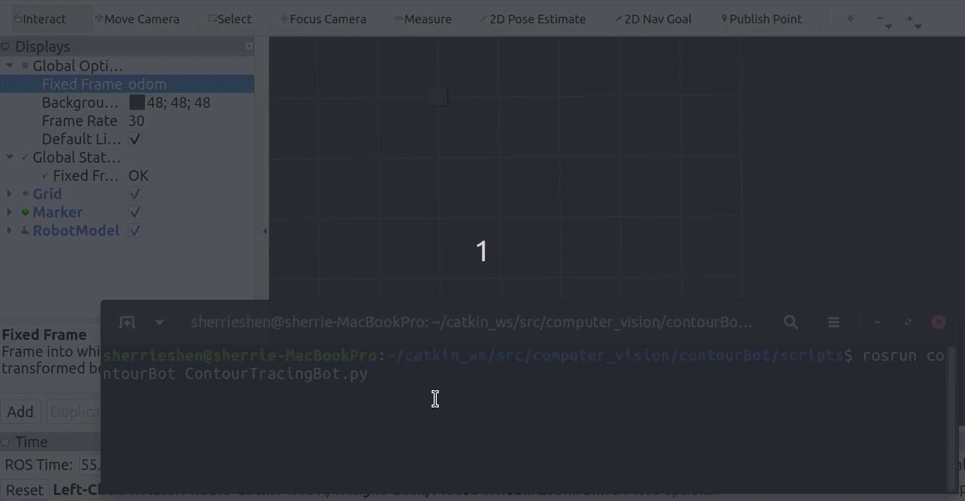Expand the Grid display item
The width and height of the screenshot is (965, 501).
tap(9, 194)
